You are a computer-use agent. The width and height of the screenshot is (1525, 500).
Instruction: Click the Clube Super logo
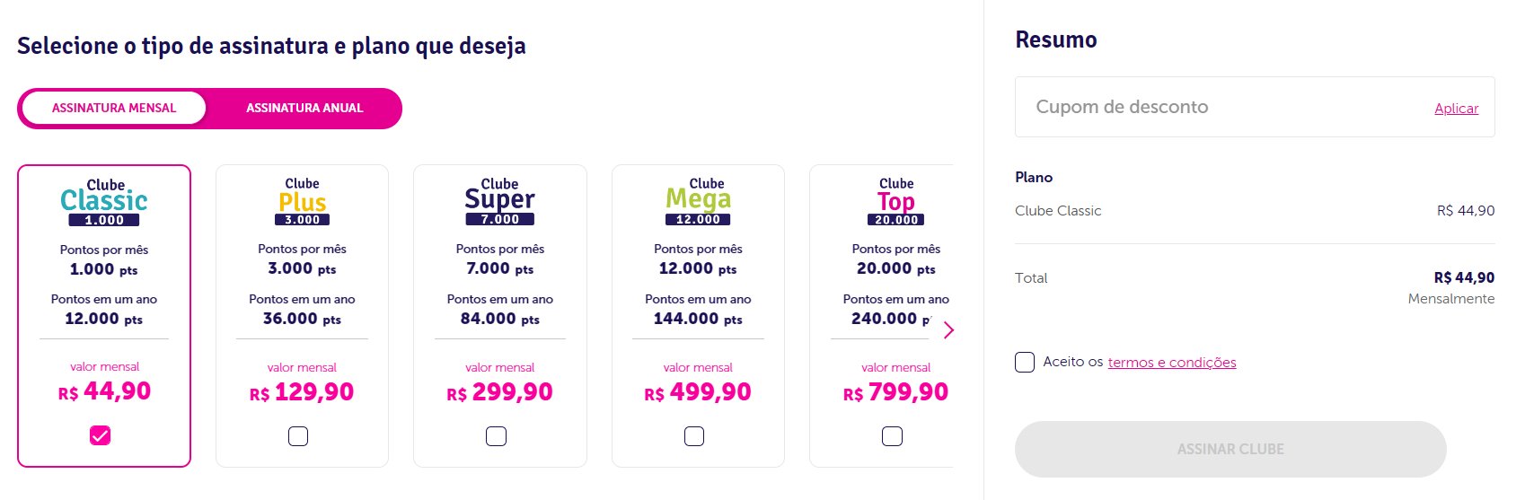[500, 201]
